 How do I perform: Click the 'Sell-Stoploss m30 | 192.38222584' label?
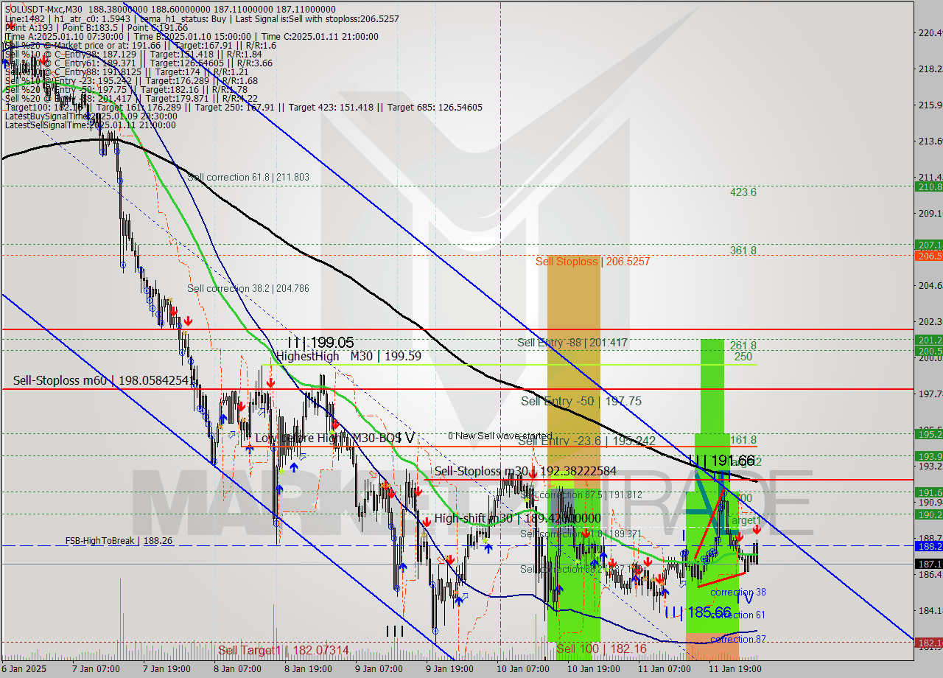click(x=525, y=471)
